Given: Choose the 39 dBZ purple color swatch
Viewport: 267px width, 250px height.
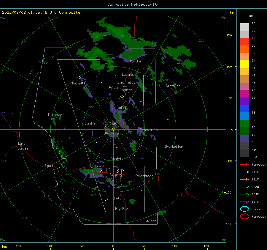Looking at the screenshot, I should click(x=244, y=101).
